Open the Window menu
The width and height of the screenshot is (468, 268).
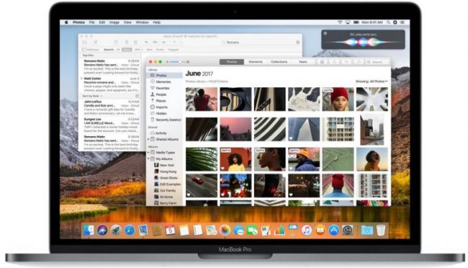pyautogui.click(x=142, y=22)
